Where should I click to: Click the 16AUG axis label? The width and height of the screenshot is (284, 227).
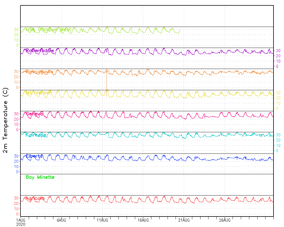[143, 220]
